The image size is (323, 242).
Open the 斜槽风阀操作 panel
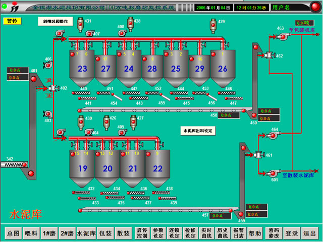(56, 22)
